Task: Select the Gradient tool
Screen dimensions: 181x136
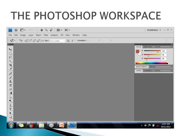Action: coord(10,93)
